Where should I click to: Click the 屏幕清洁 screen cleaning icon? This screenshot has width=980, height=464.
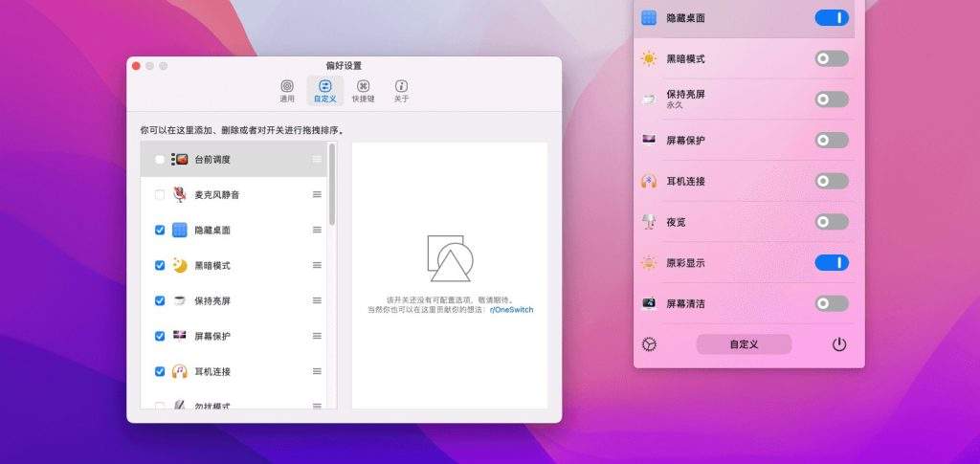pos(649,304)
